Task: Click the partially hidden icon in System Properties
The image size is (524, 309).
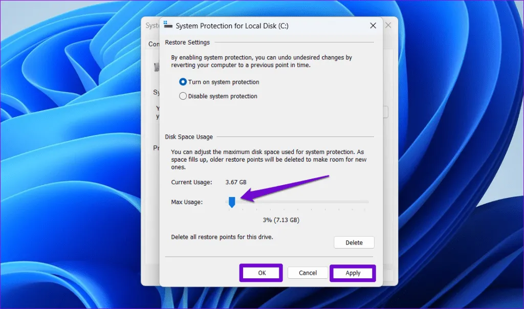Action: [156, 67]
